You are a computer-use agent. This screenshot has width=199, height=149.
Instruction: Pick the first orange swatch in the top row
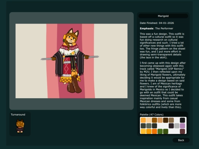click(143, 120)
